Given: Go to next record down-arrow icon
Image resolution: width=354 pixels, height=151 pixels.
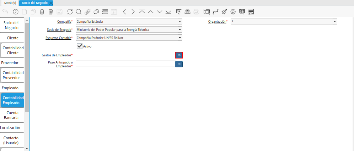Looking at the screenshot, I should tap(160, 12).
